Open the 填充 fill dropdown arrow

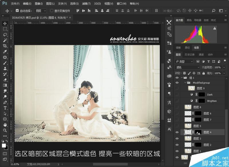point(224,73)
